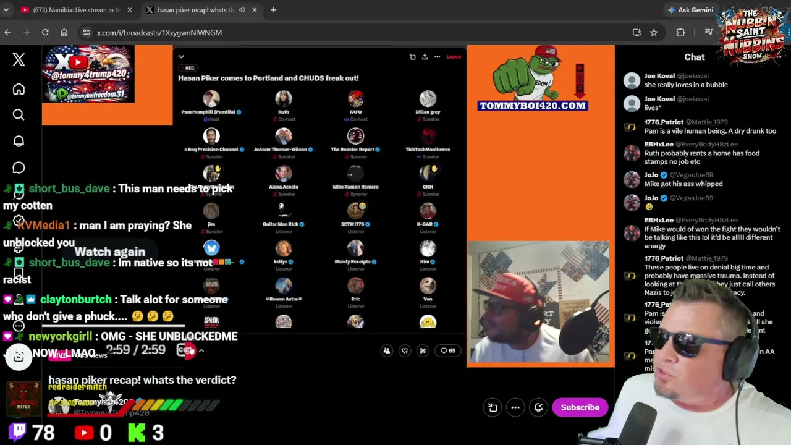791x445 pixels.
Task: Send a heart reaction in the Space
Action: [x=405, y=350]
